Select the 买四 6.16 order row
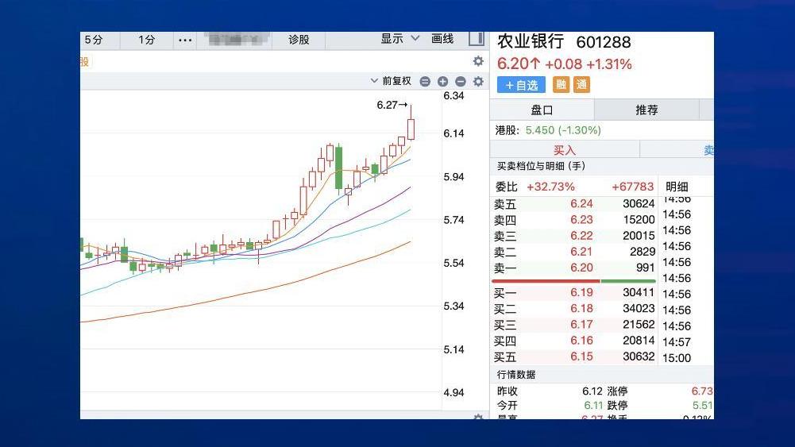Viewport: 795px width, 447px height. [574, 341]
